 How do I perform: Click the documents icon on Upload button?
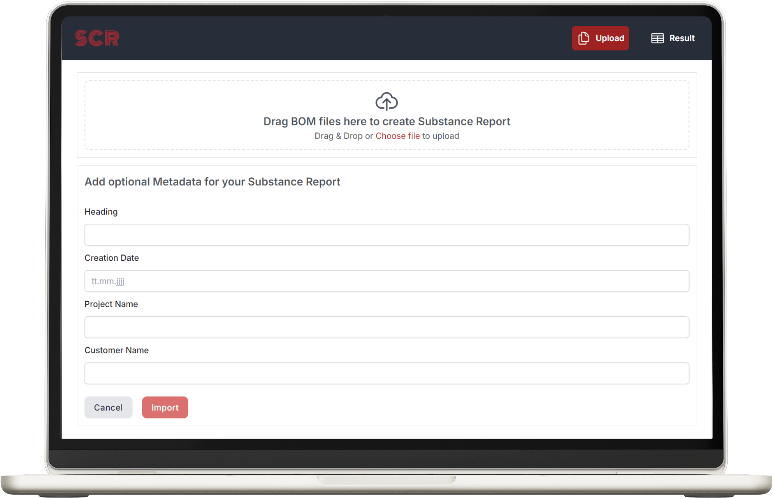pos(583,38)
